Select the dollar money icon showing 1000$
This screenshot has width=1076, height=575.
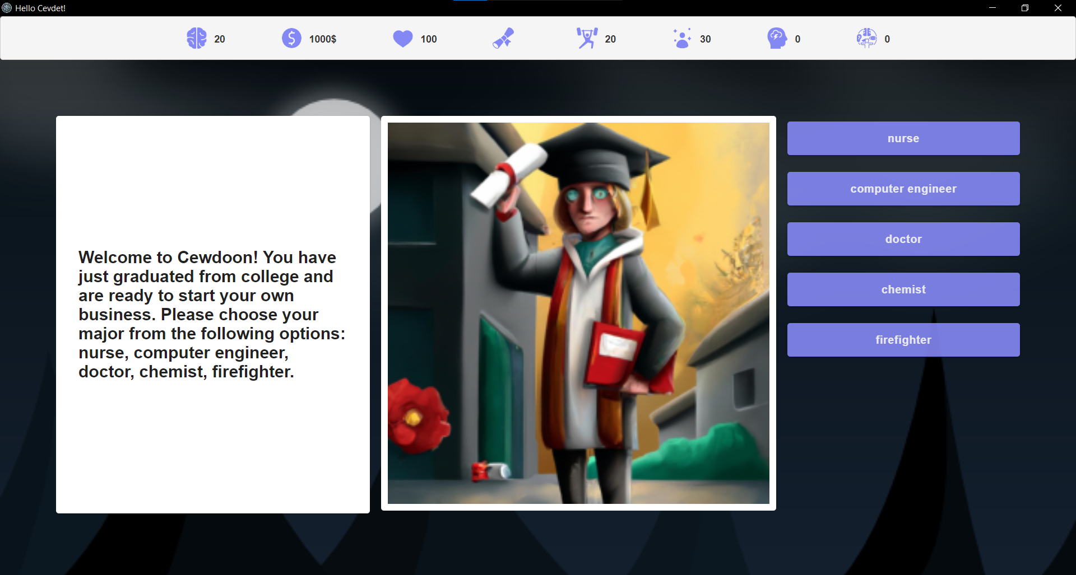(x=291, y=38)
